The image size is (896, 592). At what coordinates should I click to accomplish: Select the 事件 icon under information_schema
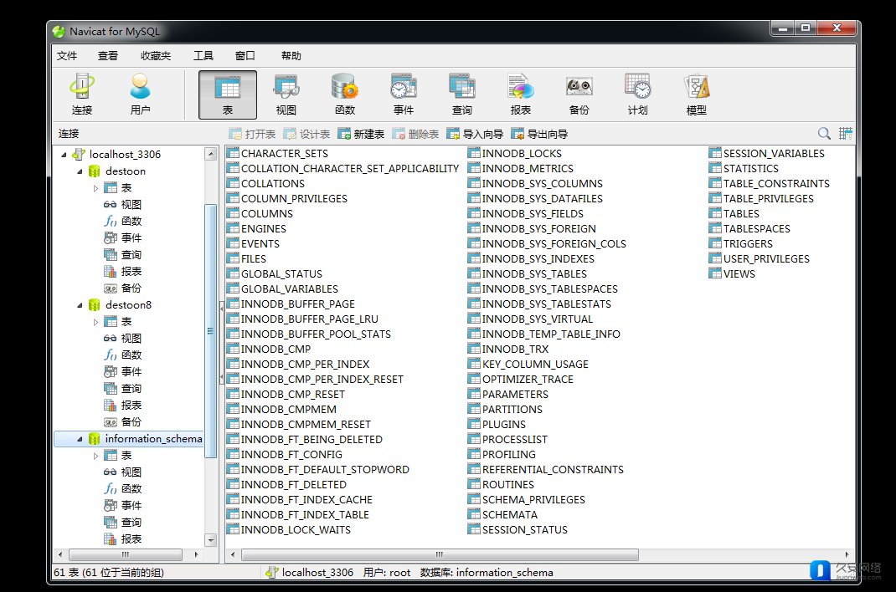pos(111,506)
